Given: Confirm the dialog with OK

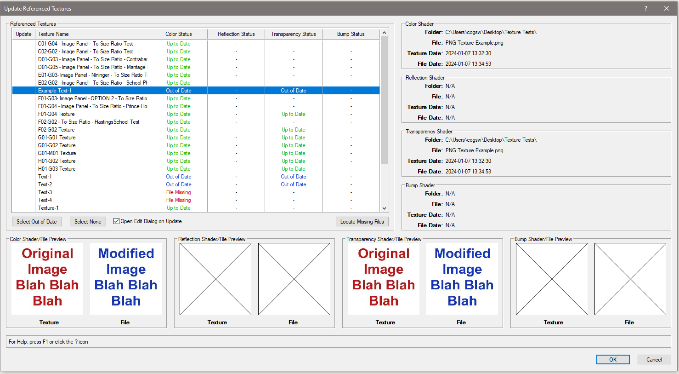Looking at the screenshot, I should click(x=613, y=359).
